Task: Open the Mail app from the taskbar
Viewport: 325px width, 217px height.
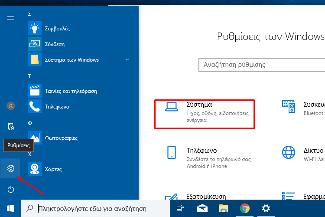Action: pyautogui.click(x=202, y=208)
